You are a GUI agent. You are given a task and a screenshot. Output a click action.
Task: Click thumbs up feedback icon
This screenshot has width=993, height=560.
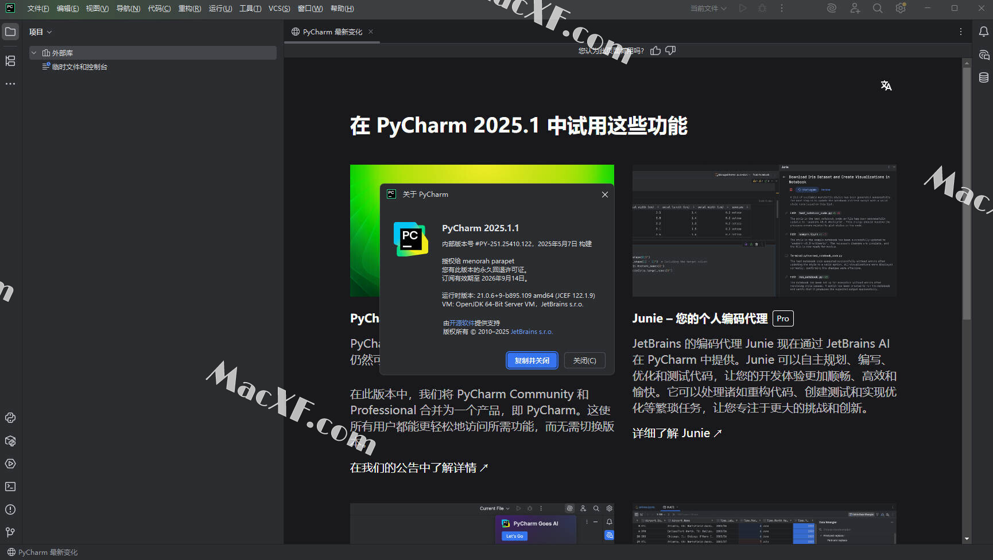click(x=655, y=50)
